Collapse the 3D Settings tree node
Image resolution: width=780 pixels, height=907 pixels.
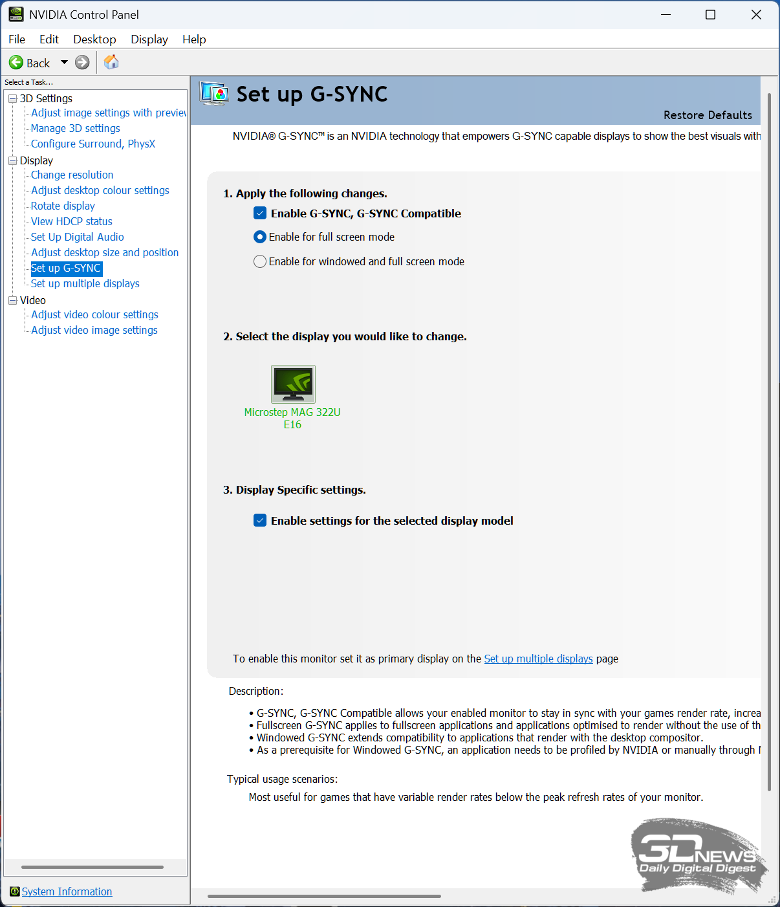[12, 98]
